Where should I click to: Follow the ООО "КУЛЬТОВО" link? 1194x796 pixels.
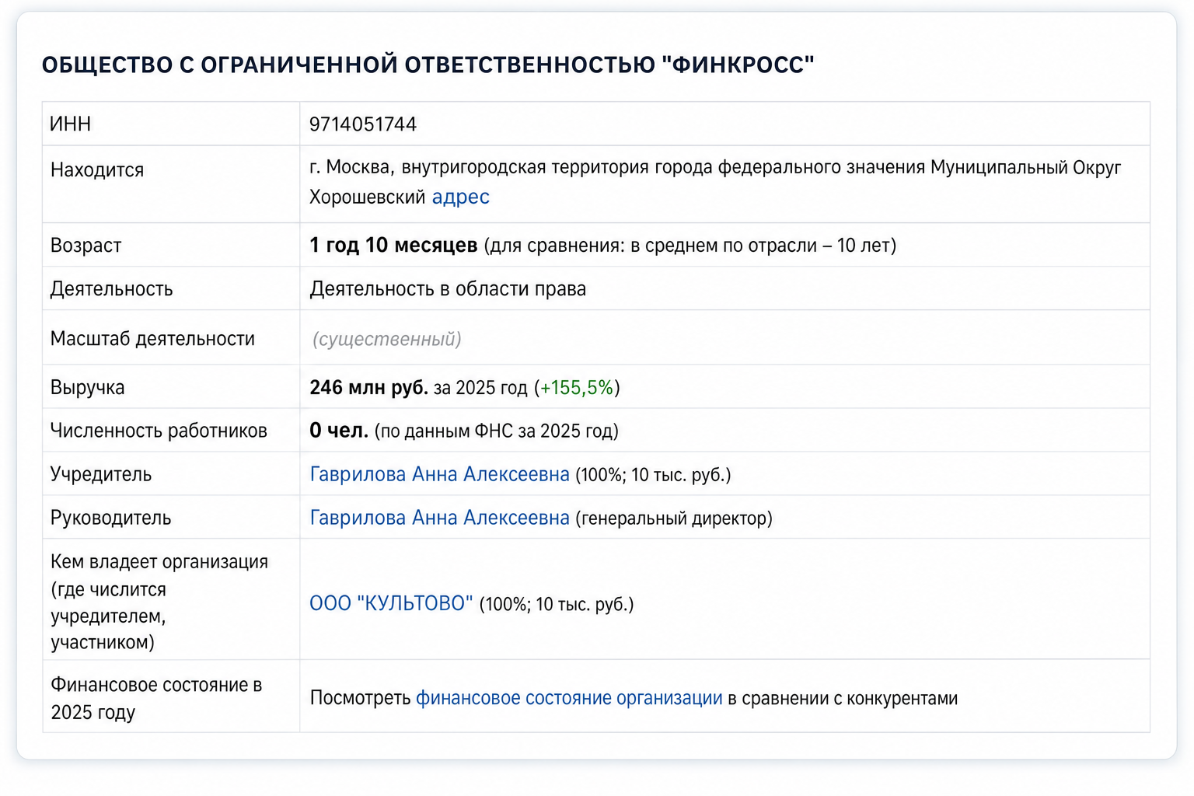tap(391, 603)
